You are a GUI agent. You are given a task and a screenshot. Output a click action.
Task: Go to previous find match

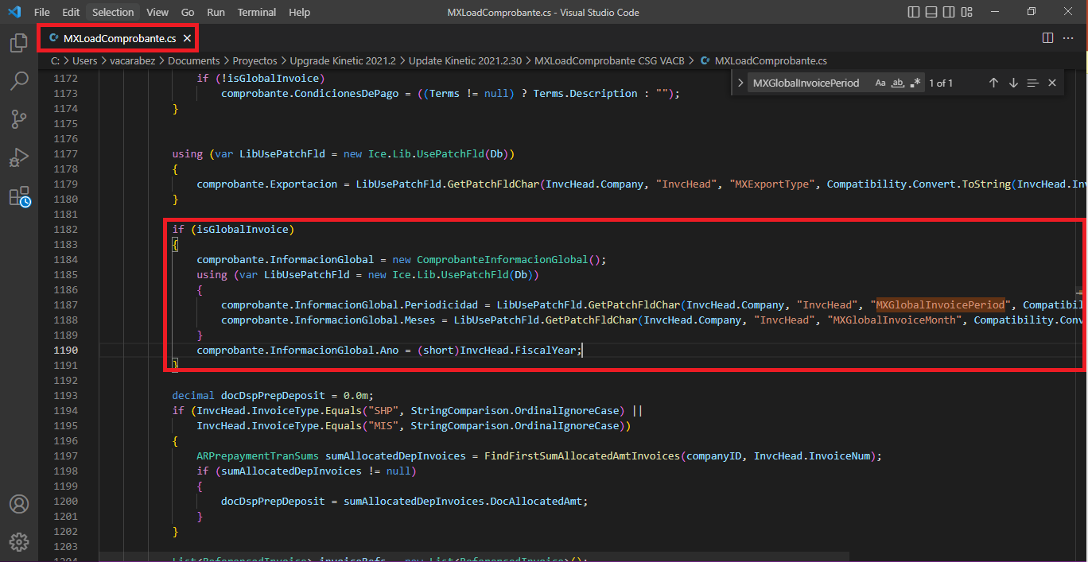pos(993,83)
